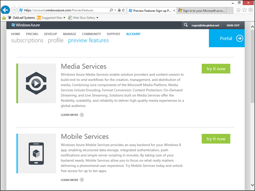
Task: Open the PRICING navigation item
Action: coord(32,34)
